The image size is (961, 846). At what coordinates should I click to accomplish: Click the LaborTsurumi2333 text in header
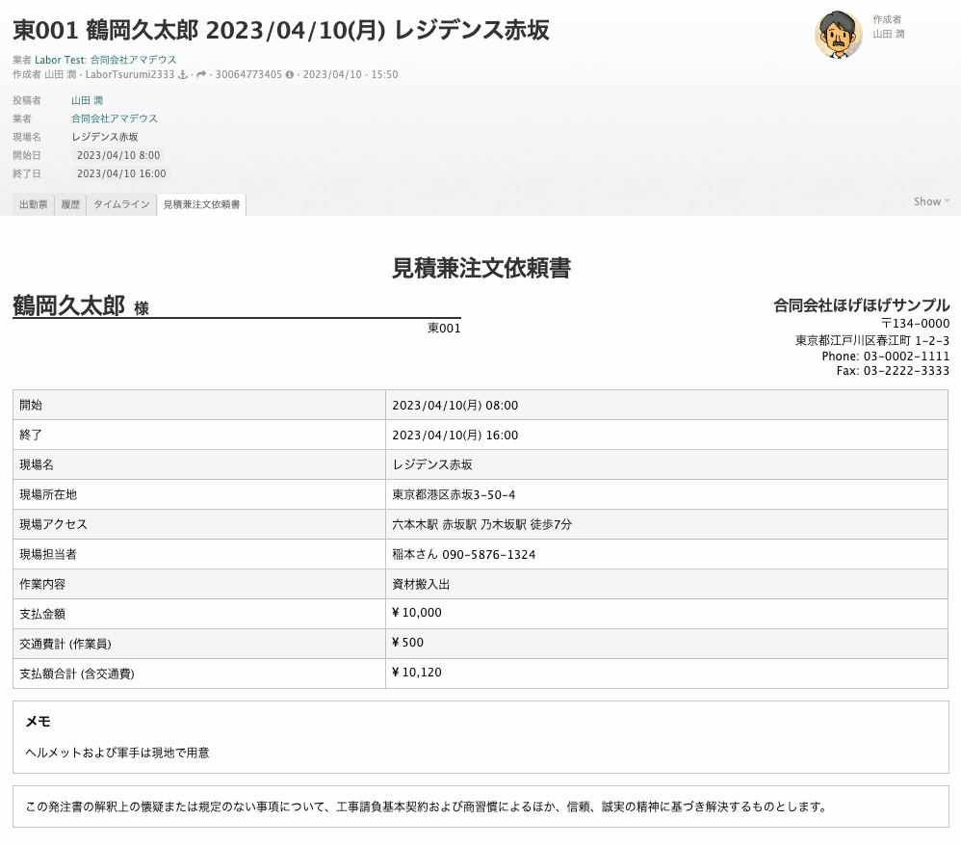click(x=130, y=75)
